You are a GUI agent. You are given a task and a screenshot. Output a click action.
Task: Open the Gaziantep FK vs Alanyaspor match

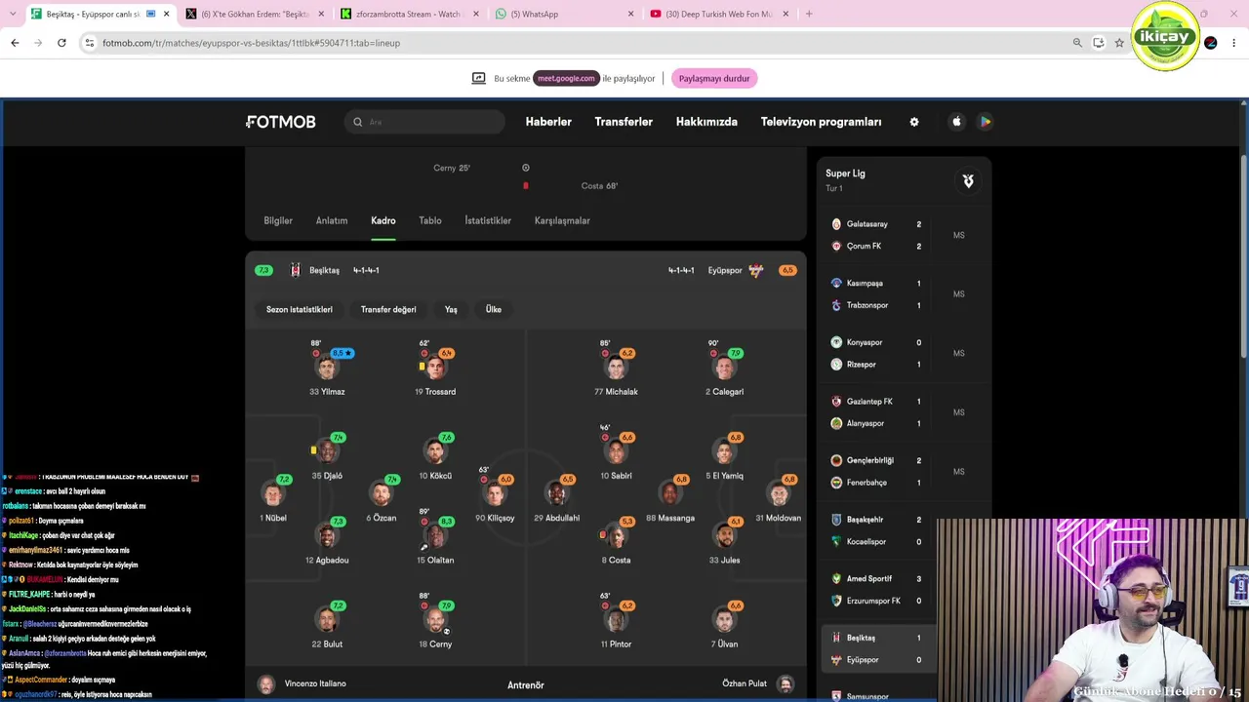(906, 412)
